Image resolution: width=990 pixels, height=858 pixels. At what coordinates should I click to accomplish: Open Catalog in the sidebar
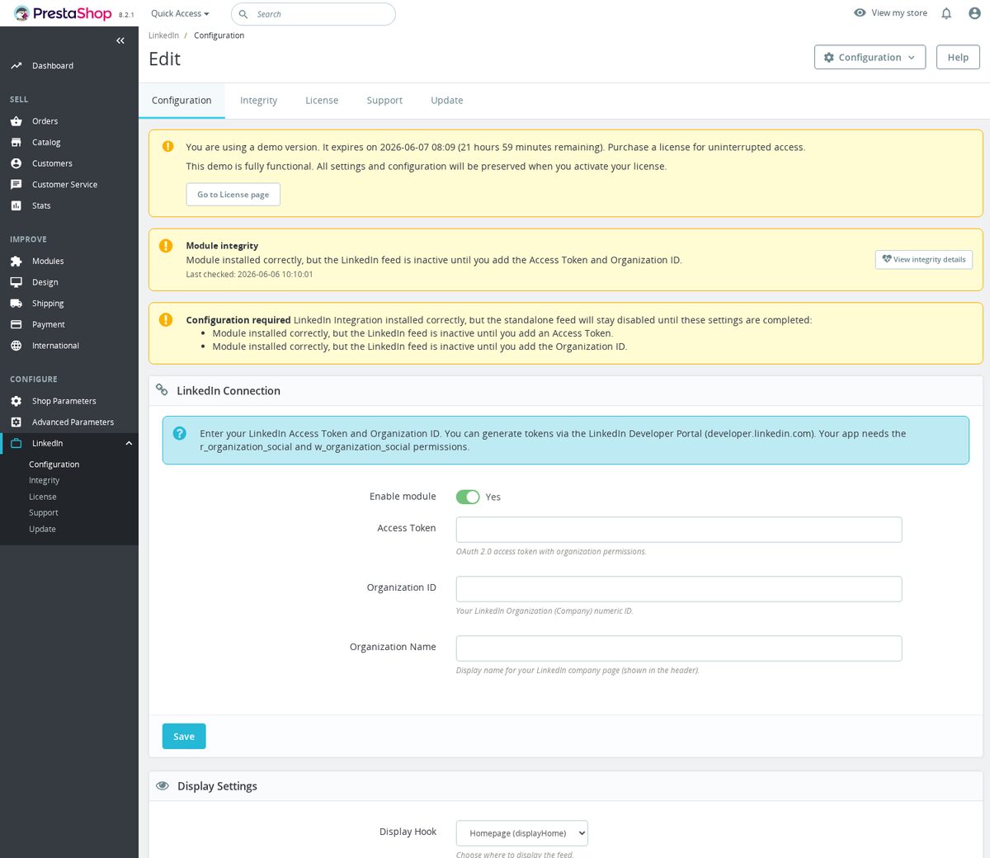point(46,143)
